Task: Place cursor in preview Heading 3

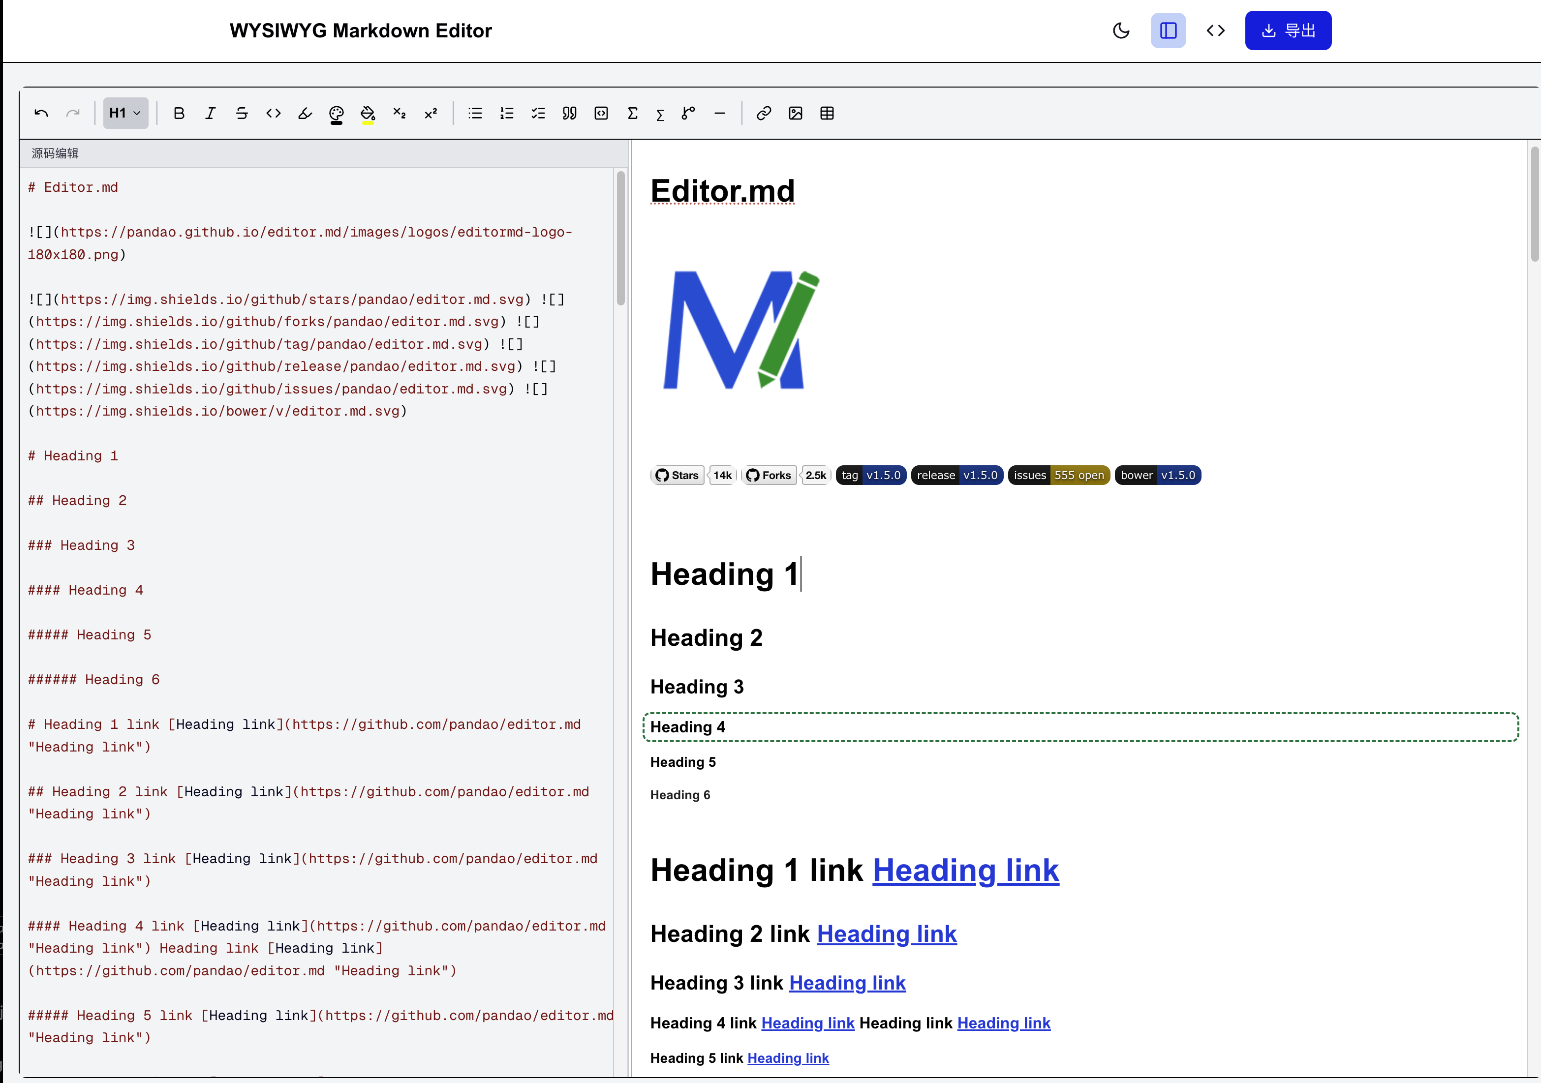Action: pos(697,687)
